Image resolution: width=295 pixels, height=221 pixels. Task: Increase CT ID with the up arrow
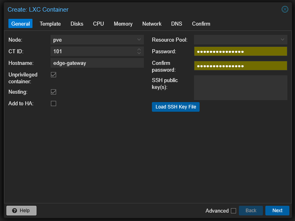(x=139, y=50)
